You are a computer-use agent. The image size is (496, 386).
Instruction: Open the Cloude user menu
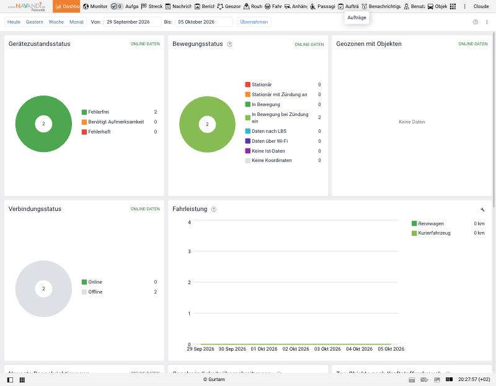pyautogui.click(x=481, y=6)
